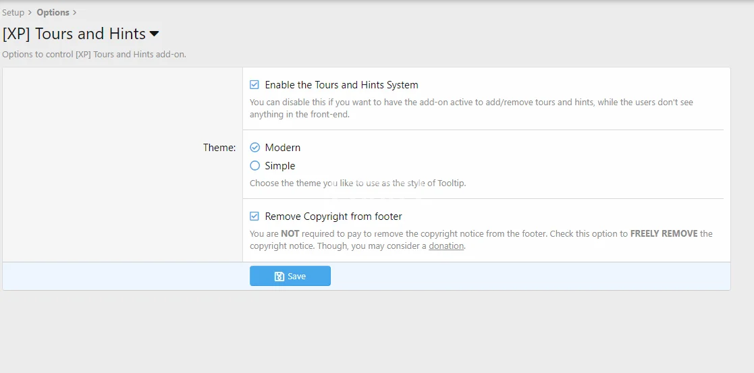Open the Options breadcrumb link
This screenshot has width=754, height=373.
coord(53,12)
